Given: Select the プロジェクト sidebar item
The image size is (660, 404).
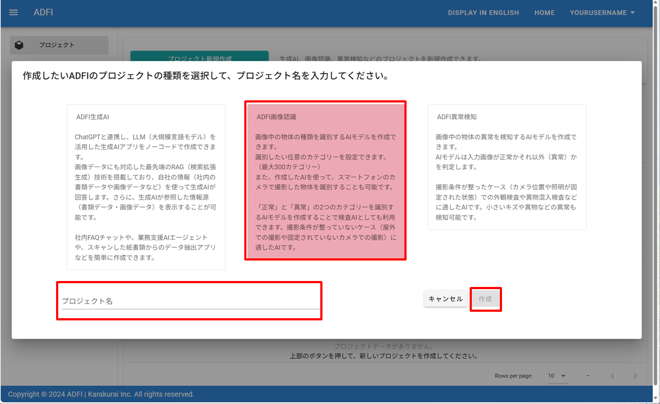Looking at the screenshot, I should tap(59, 45).
